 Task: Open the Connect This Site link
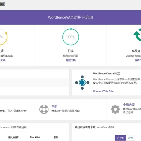pyautogui.click(x=103, y=91)
